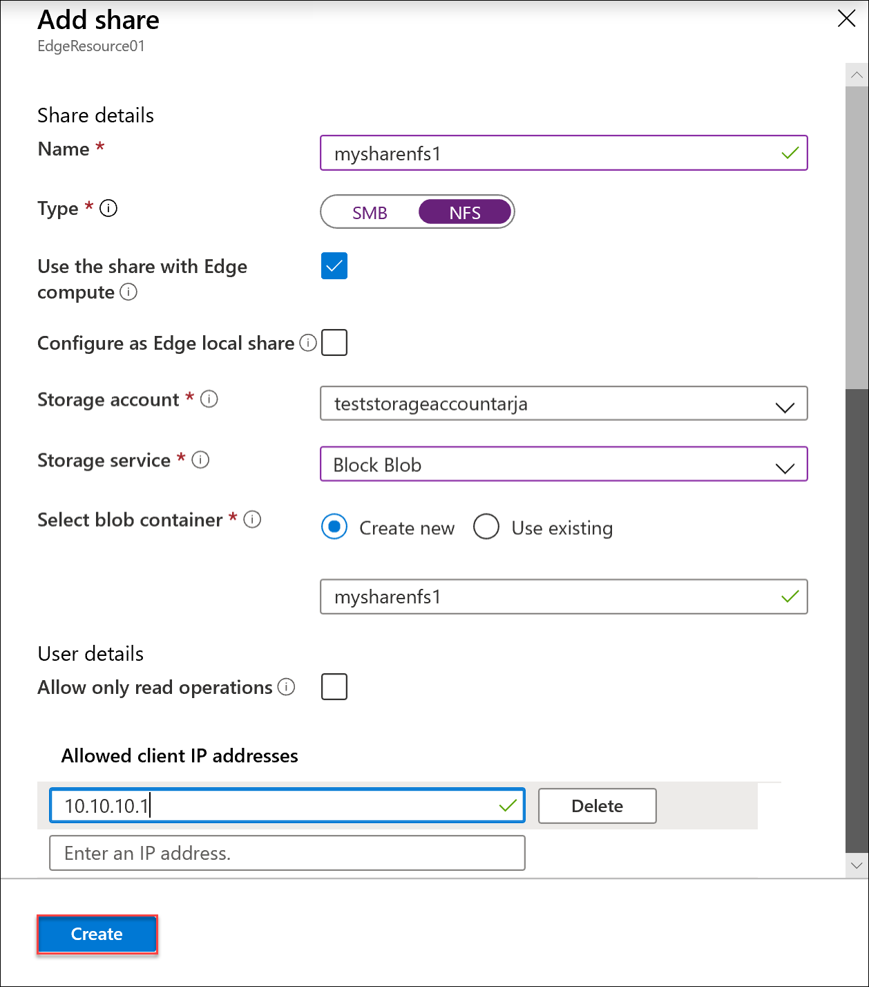869x987 pixels.
Task: Select the NFS share type
Action: [465, 212]
